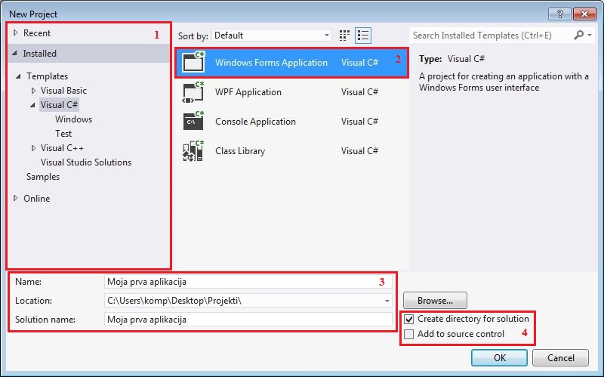Expand the Online section
Screen dimensions: 604x377
pyautogui.click(x=16, y=199)
